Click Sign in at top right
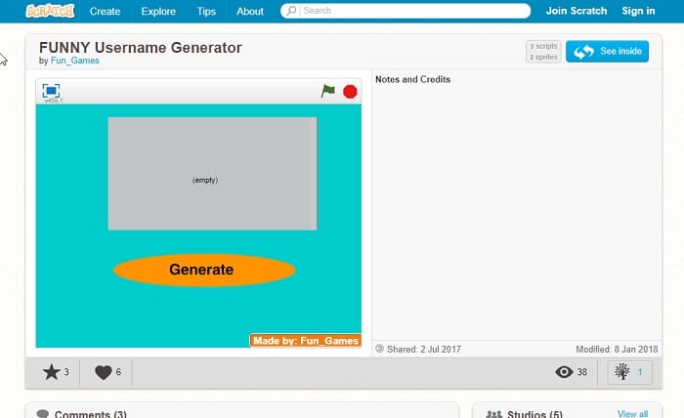 (638, 11)
